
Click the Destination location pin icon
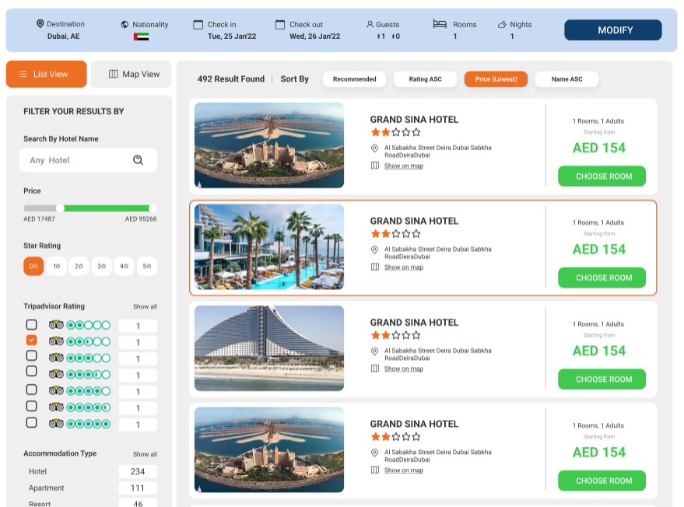(40, 24)
